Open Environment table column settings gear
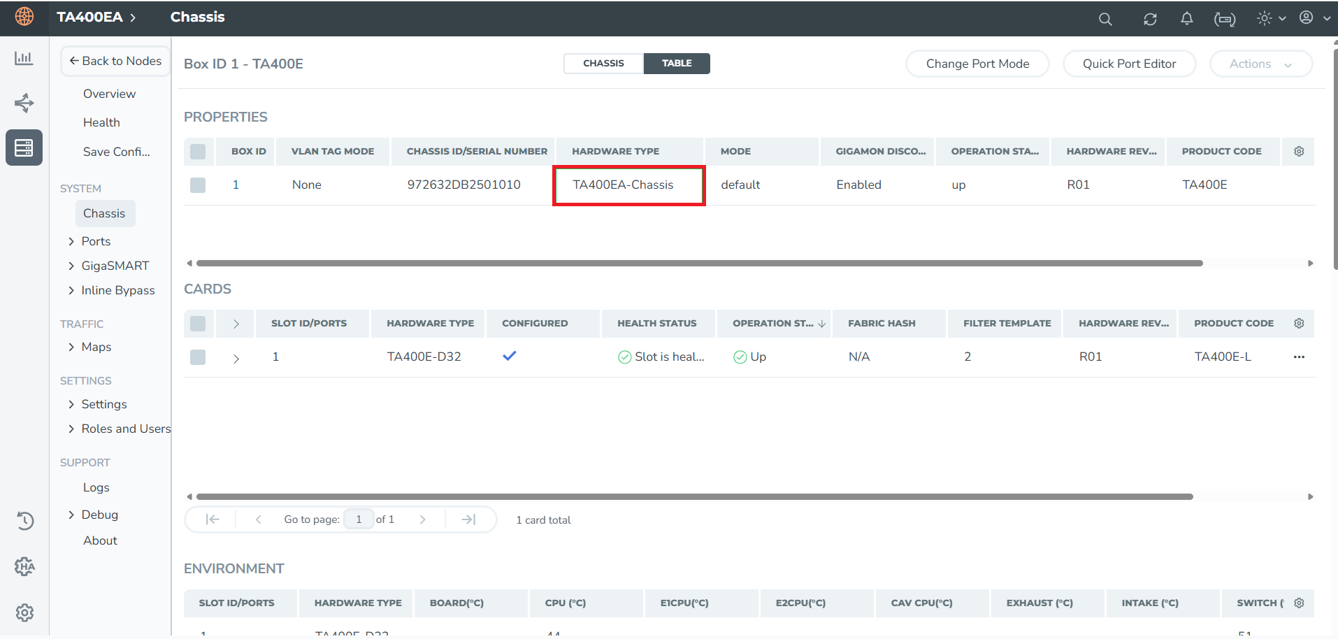 click(1299, 603)
